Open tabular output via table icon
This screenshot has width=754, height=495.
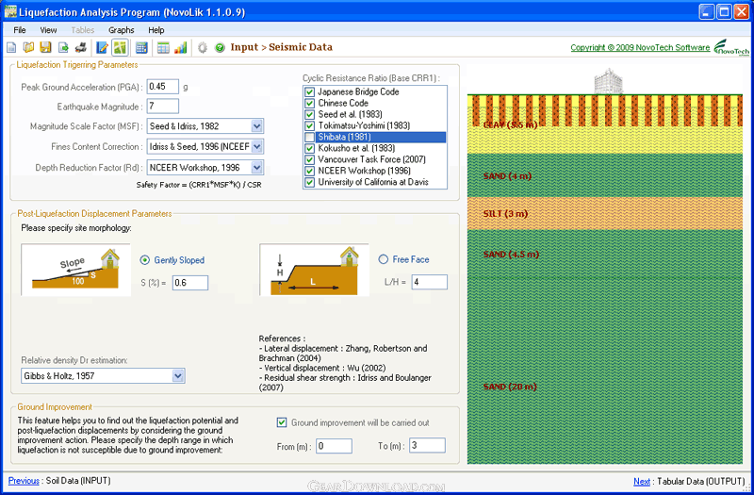point(163,47)
